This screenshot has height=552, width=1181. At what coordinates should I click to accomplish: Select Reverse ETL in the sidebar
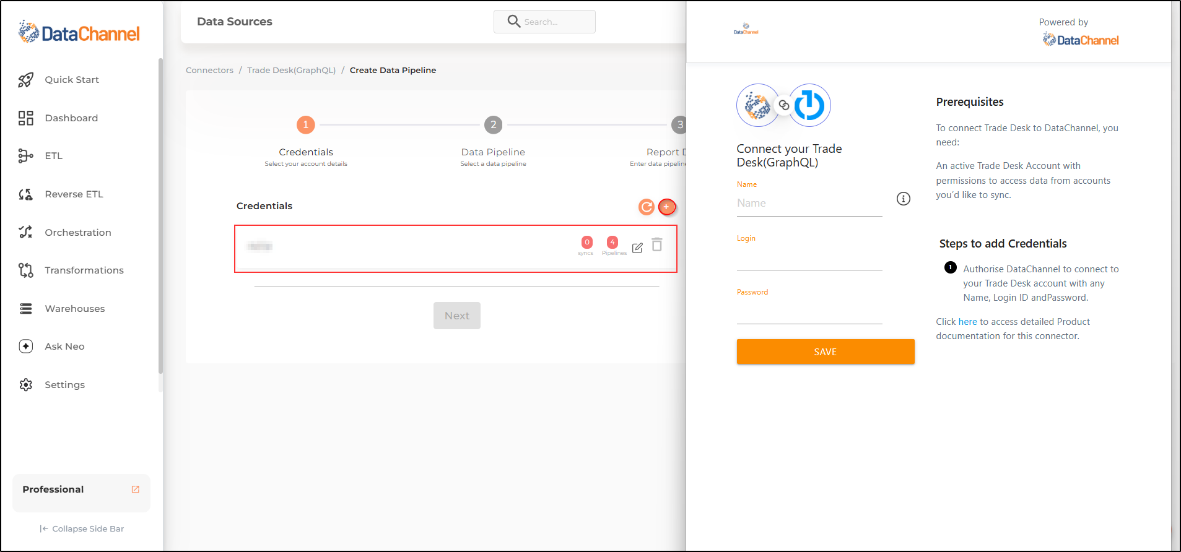[x=74, y=194]
